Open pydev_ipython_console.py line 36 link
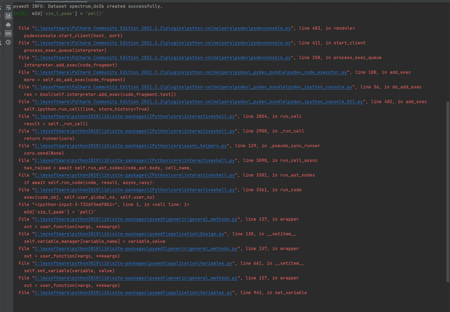The width and height of the screenshot is (450, 312). point(193,87)
